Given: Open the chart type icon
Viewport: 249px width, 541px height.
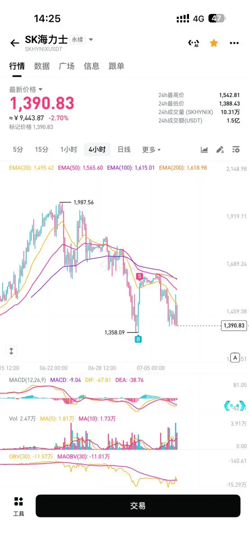Looking at the screenshot, I should point(204,149).
